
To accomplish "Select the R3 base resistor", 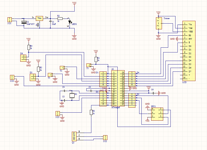I will point(91,112).
